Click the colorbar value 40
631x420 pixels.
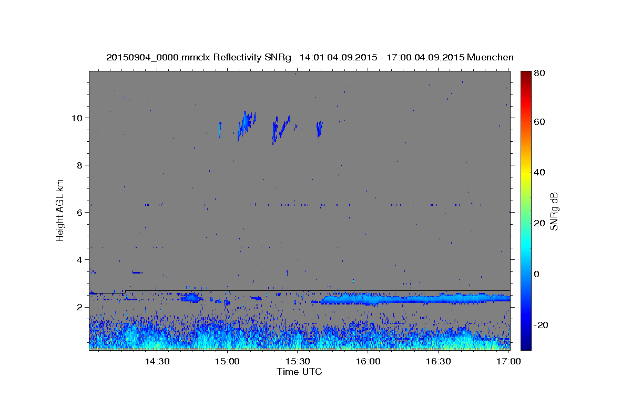(x=539, y=172)
